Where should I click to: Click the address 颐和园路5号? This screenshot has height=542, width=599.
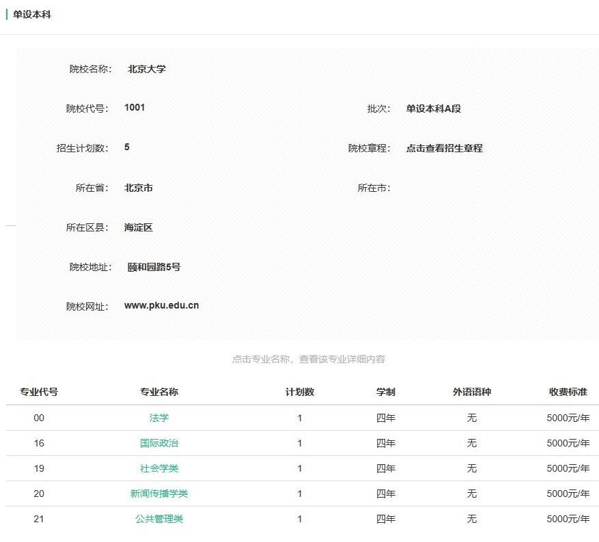tap(154, 267)
